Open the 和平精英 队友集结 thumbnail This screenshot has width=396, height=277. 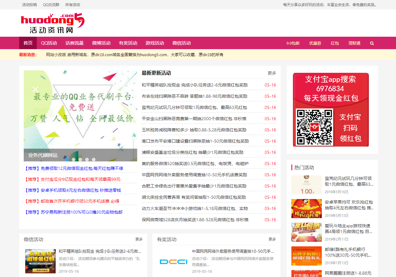40,261
